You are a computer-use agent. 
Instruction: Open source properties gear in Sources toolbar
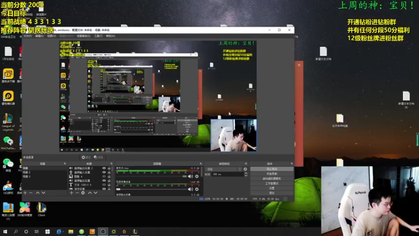(83, 192)
